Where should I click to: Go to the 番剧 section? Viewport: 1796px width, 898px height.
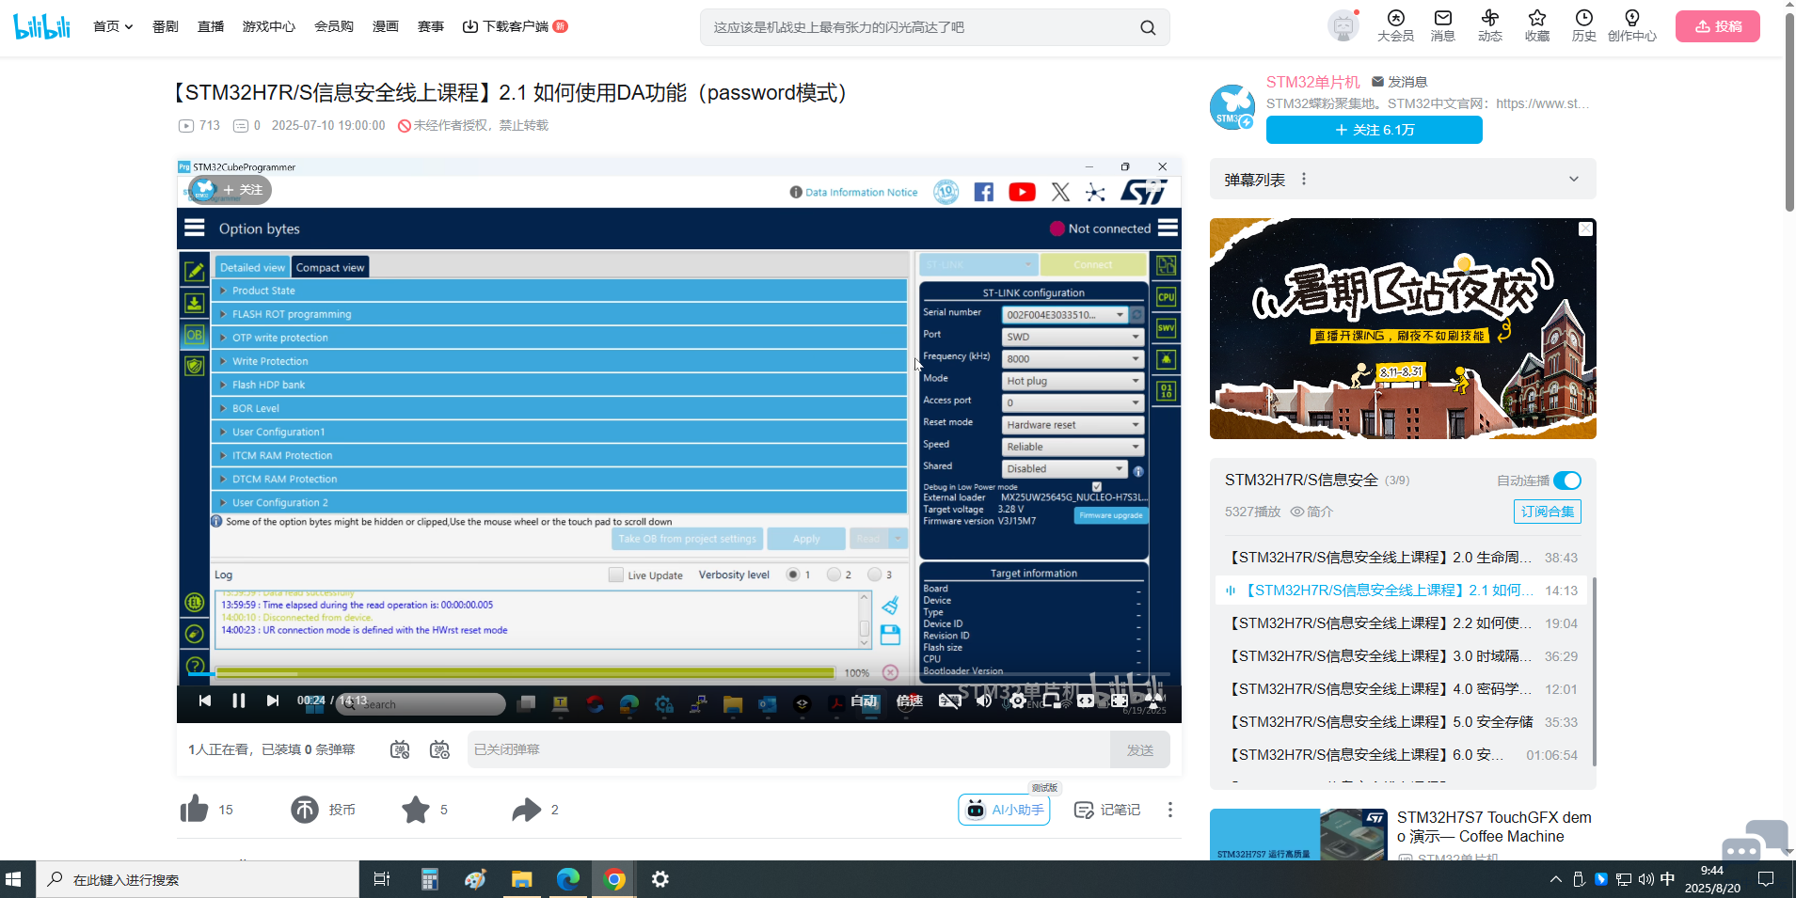166,26
